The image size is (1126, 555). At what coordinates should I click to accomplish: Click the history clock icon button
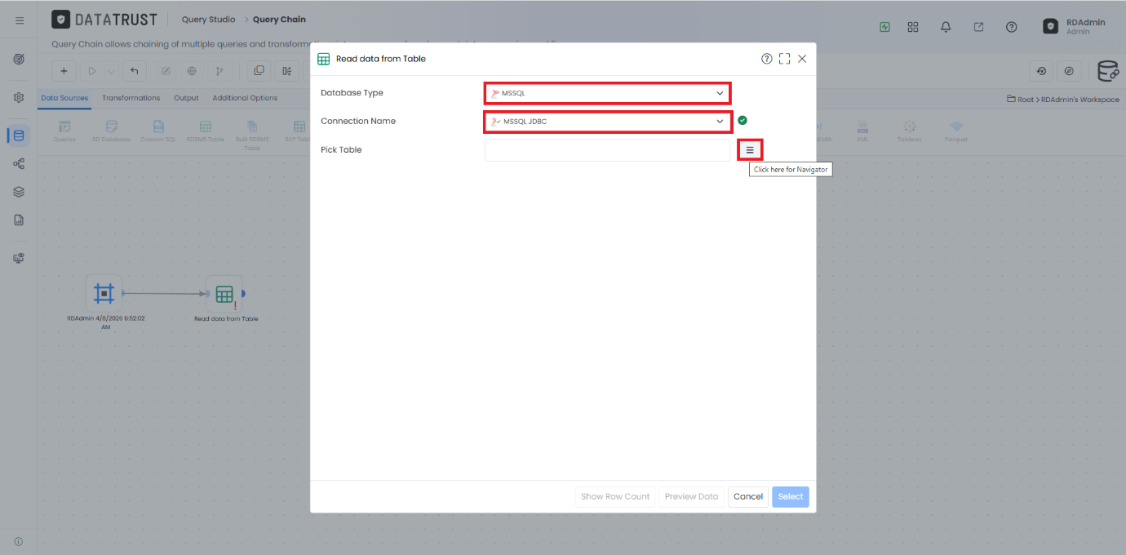click(1041, 71)
